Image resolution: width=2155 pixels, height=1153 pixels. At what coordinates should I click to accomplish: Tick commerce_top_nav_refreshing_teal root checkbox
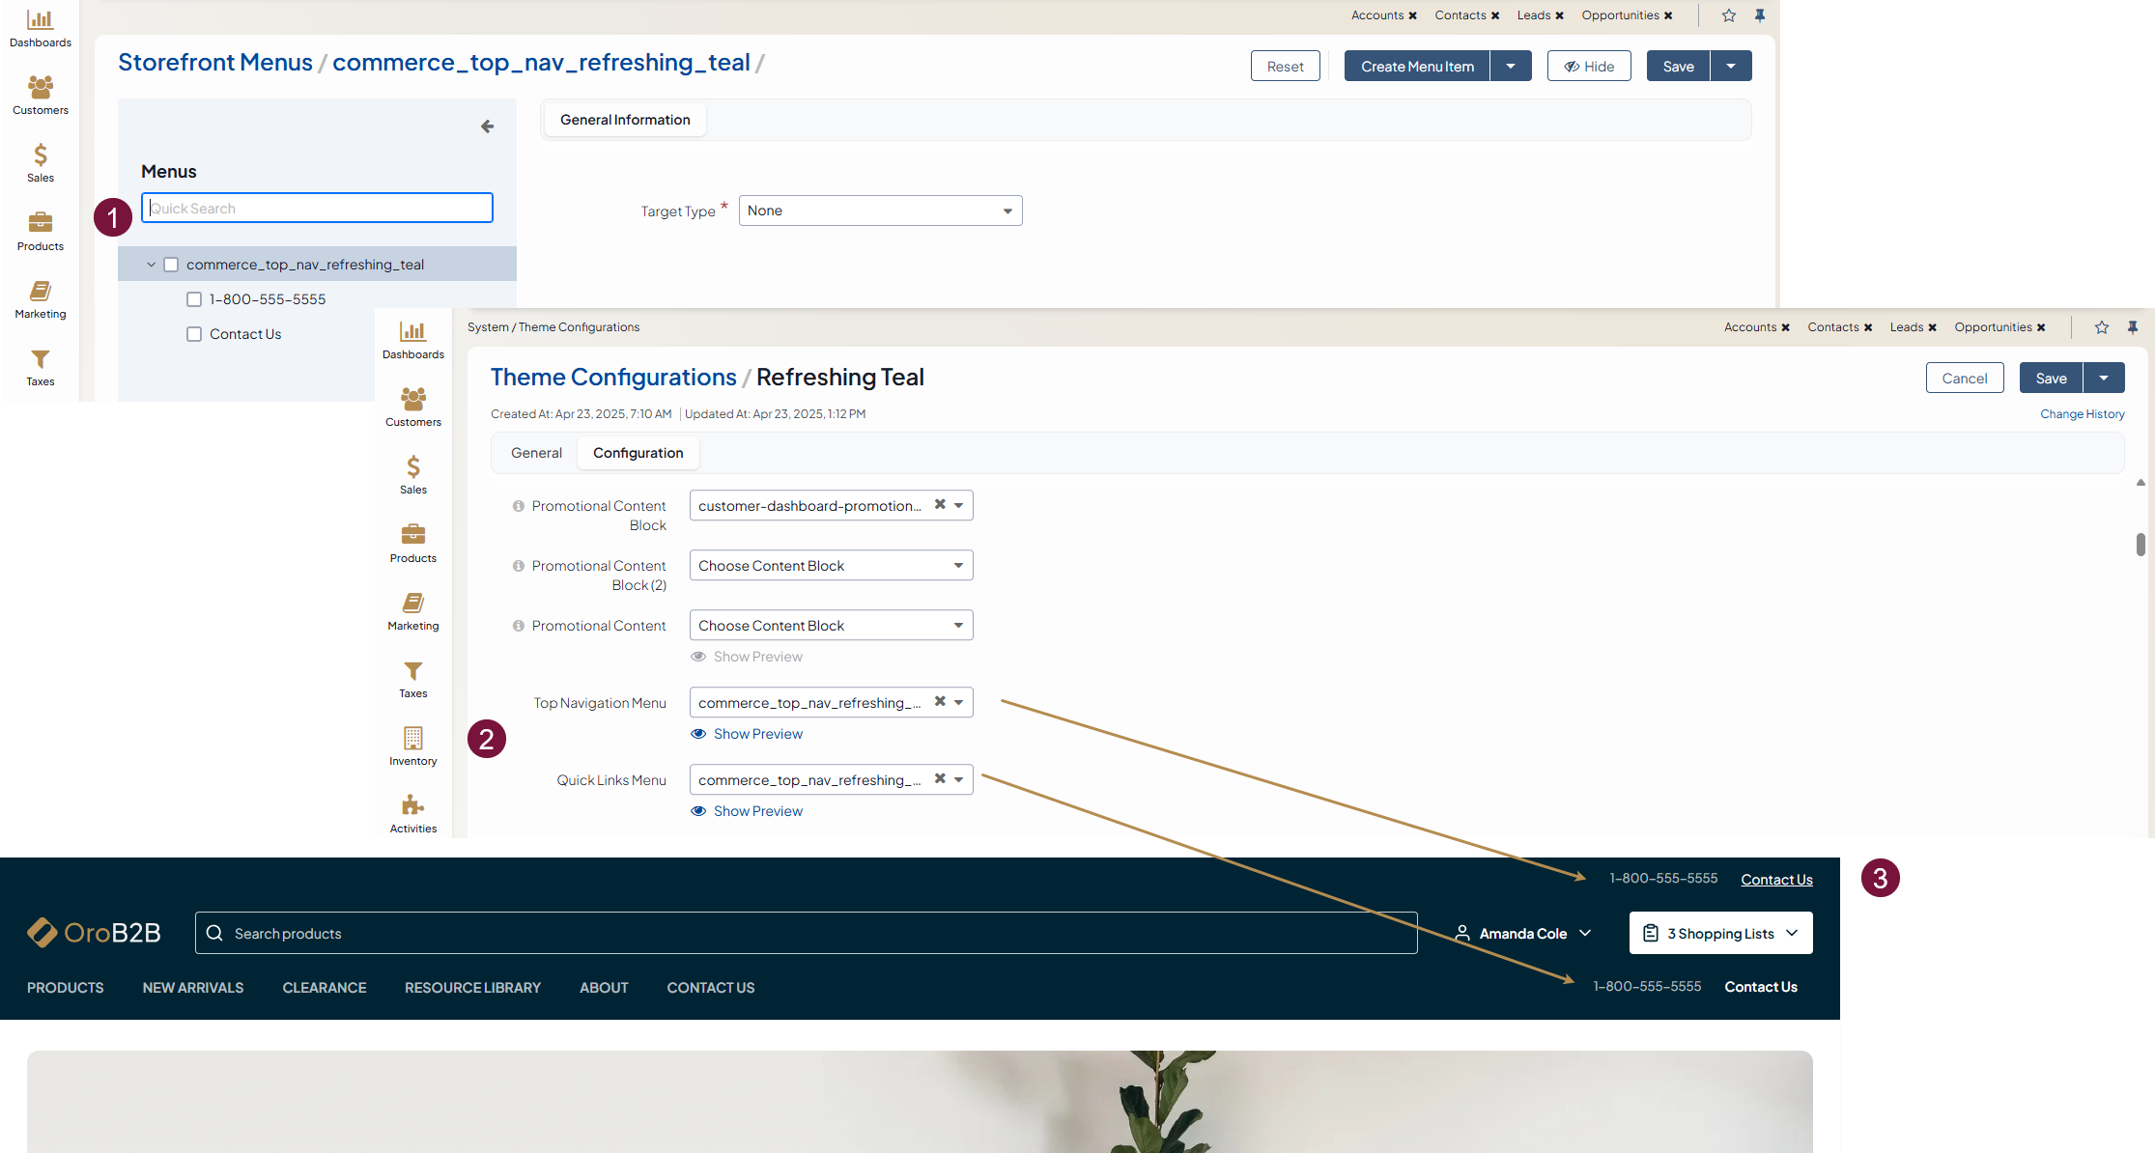point(171,265)
